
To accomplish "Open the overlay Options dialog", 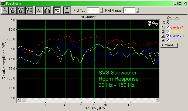I will click(x=169, y=45).
